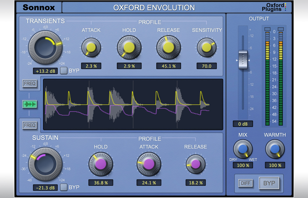Toggle the Sustain BYP checkbox
308x198 pixels.
click(64, 187)
